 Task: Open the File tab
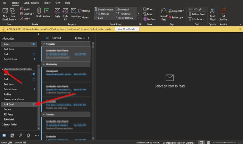5,3
